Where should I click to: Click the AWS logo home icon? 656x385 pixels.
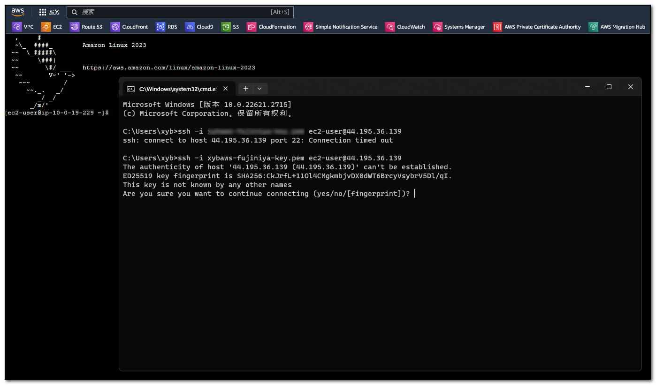(x=18, y=12)
